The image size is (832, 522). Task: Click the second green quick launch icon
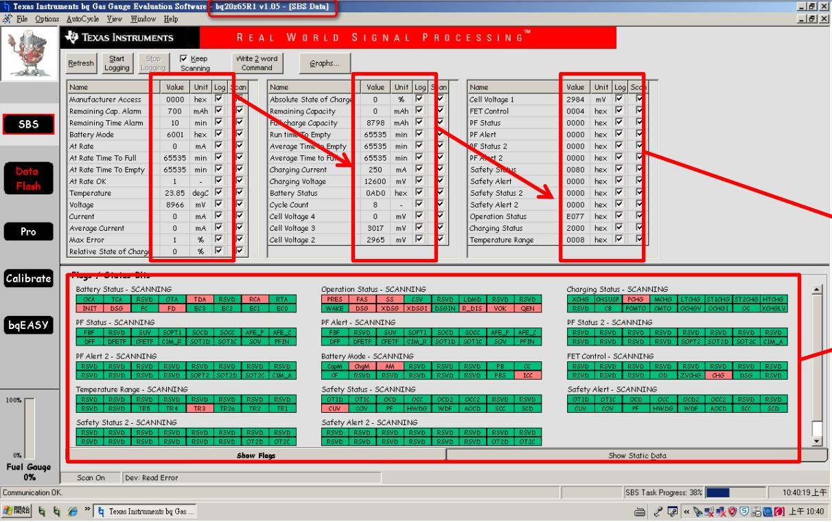click(x=57, y=511)
